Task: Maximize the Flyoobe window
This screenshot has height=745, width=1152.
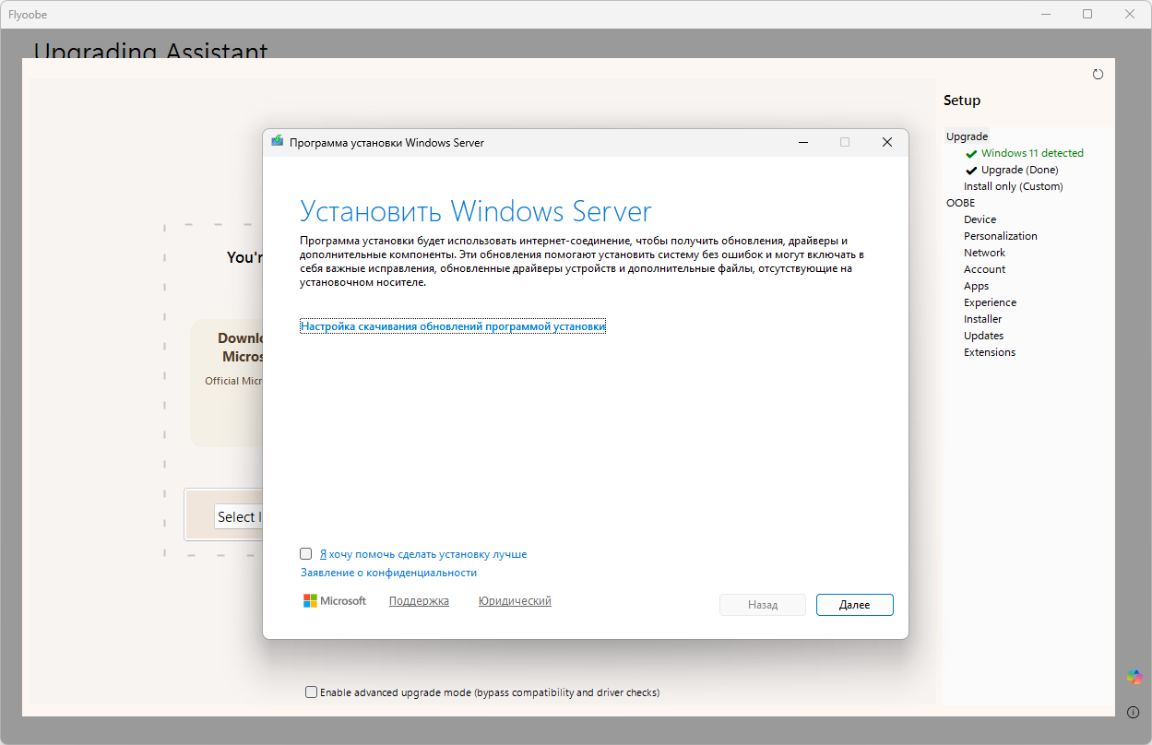Action: click(1087, 14)
